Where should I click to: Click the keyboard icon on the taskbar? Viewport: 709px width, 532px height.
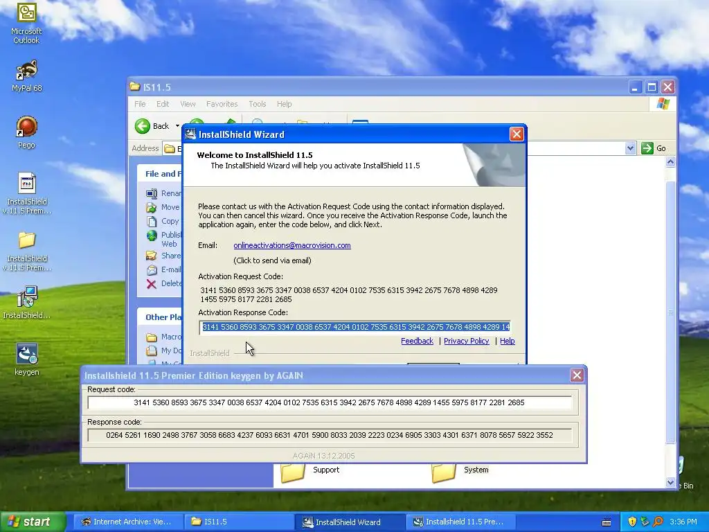tap(607, 522)
